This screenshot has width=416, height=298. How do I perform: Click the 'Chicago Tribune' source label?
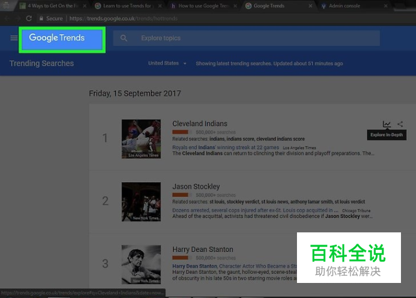pyautogui.click(x=356, y=211)
